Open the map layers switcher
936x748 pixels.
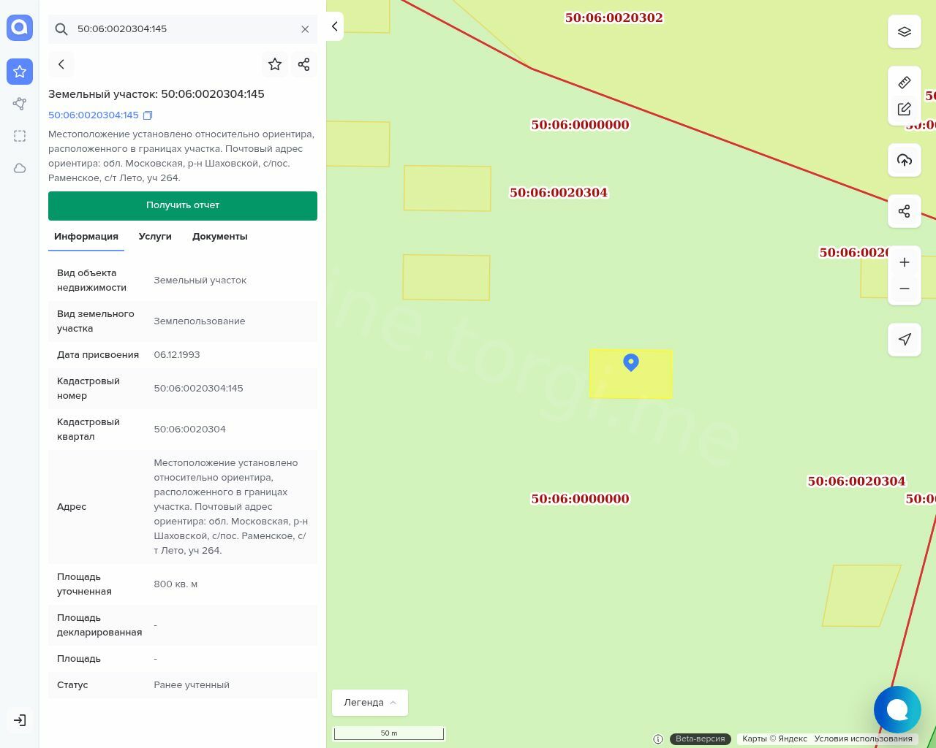905,31
